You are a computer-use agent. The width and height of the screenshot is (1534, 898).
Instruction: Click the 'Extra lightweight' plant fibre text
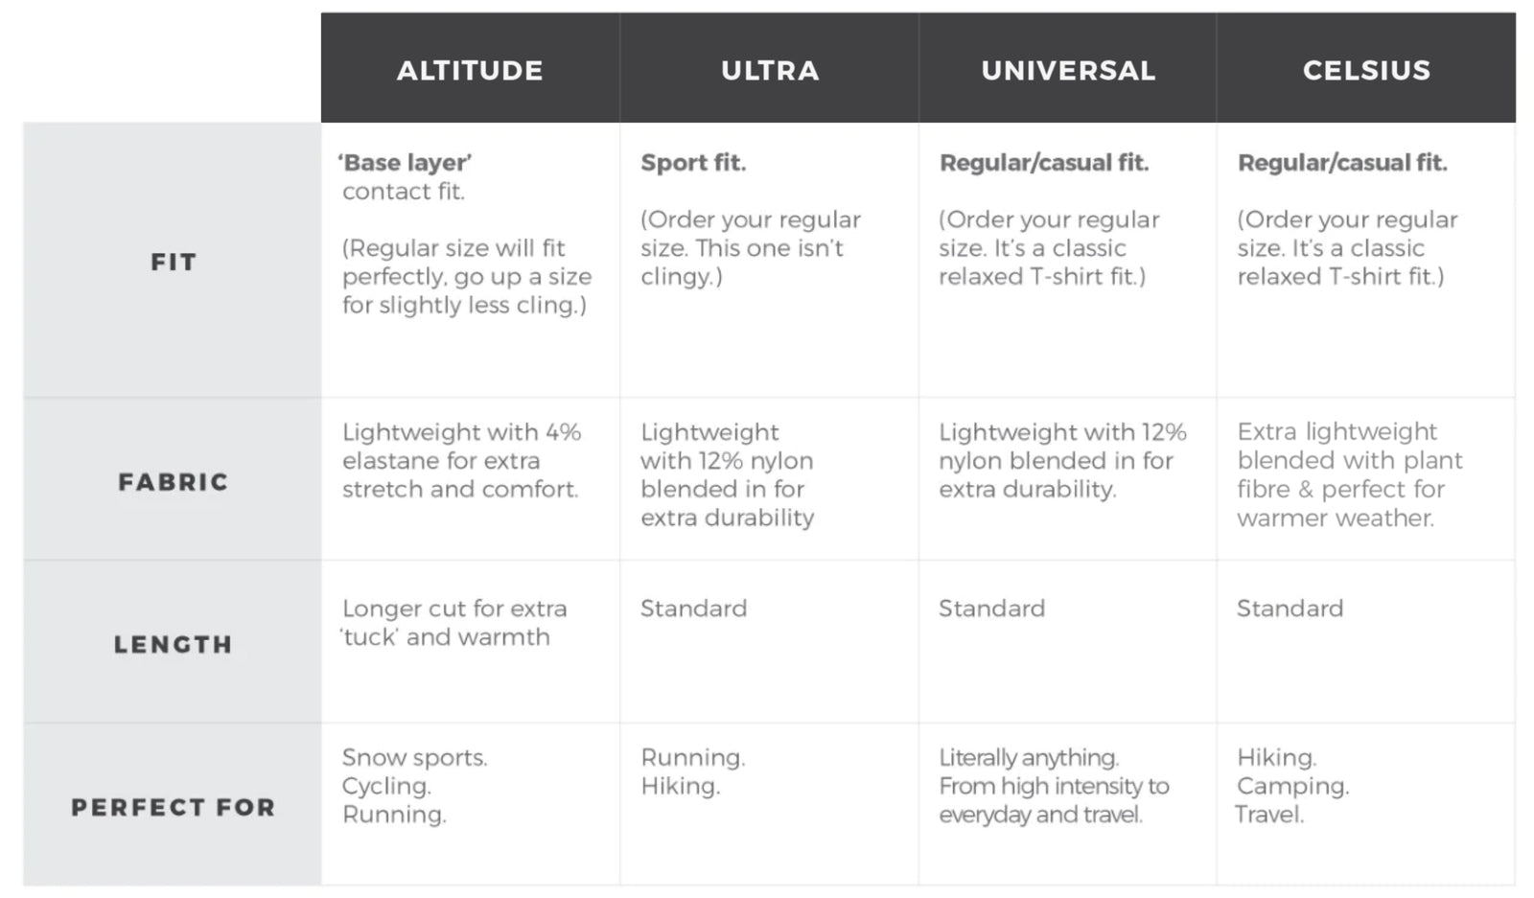coord(1349,474)
